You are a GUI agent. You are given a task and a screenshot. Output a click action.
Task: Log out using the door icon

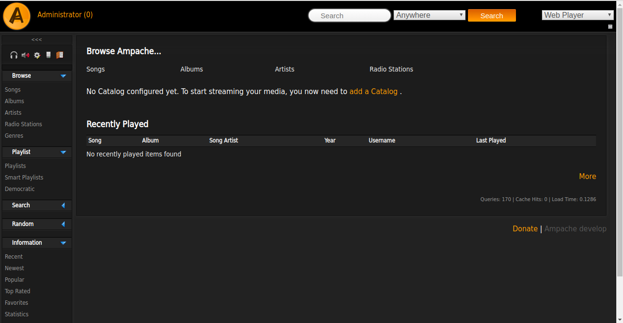coord(60,55)
